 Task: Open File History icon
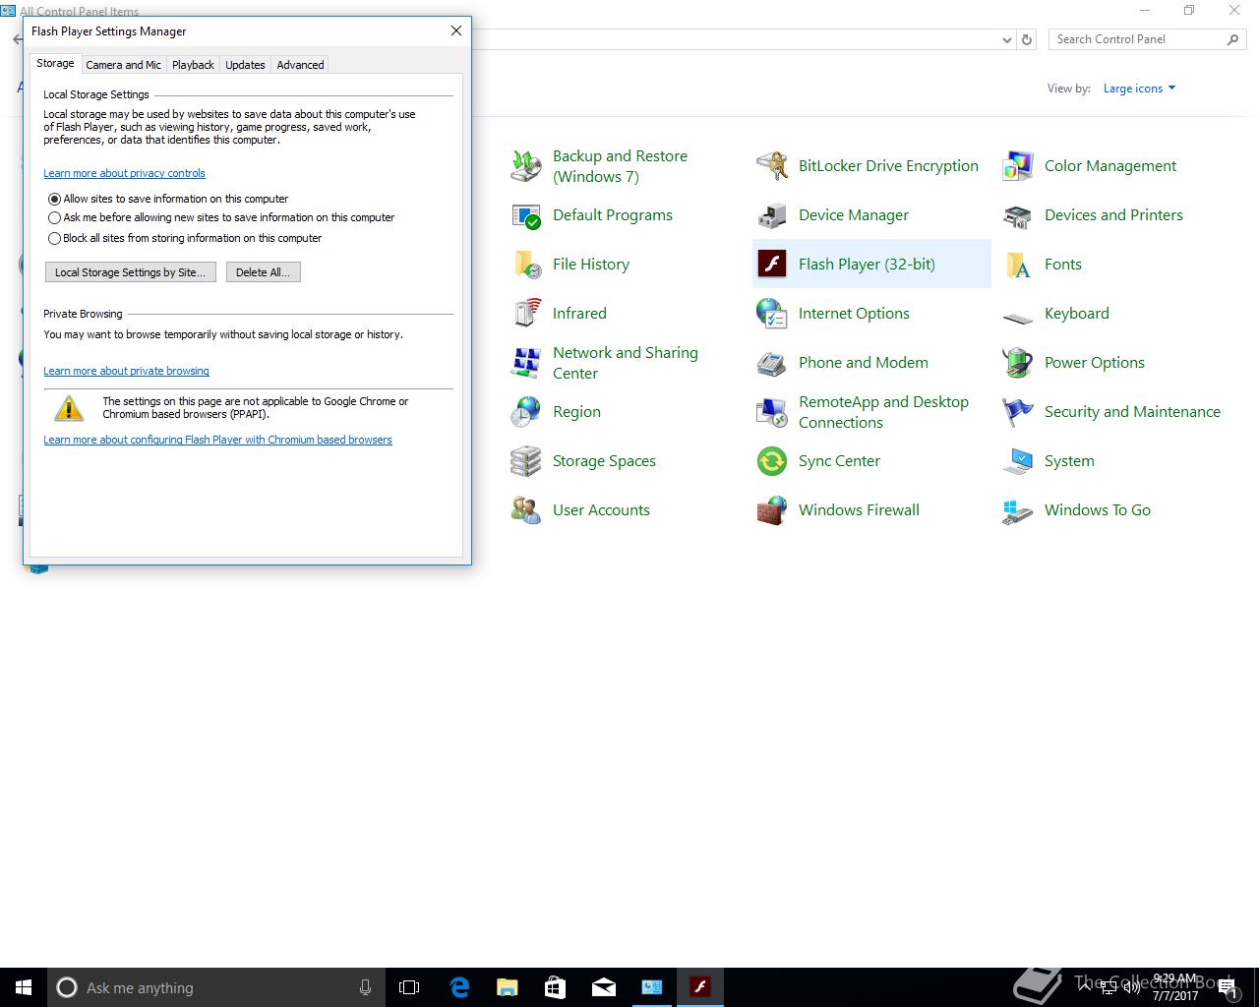pos(526,265)
